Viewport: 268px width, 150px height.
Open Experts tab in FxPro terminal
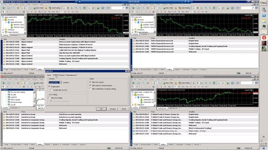[x=195, y=70]
